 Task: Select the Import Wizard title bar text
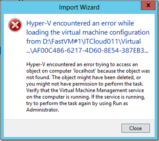(79, 7)
